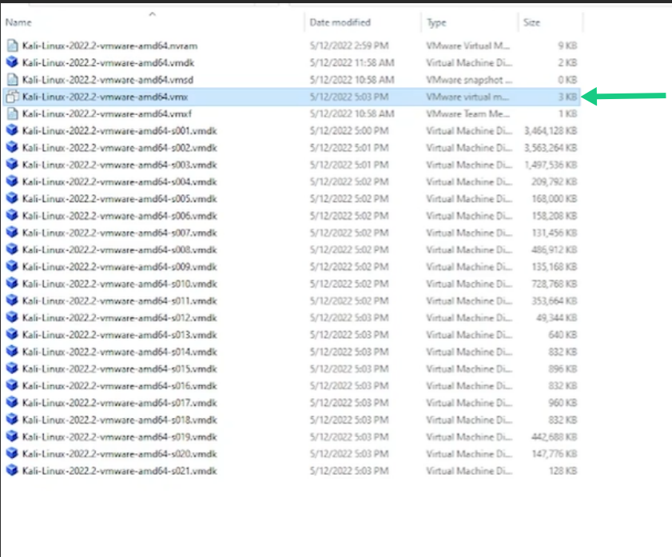Select file Kali-Linux-2022.2-vmware-amd64.nvram

pyautogui.click(x=109, y=46)
